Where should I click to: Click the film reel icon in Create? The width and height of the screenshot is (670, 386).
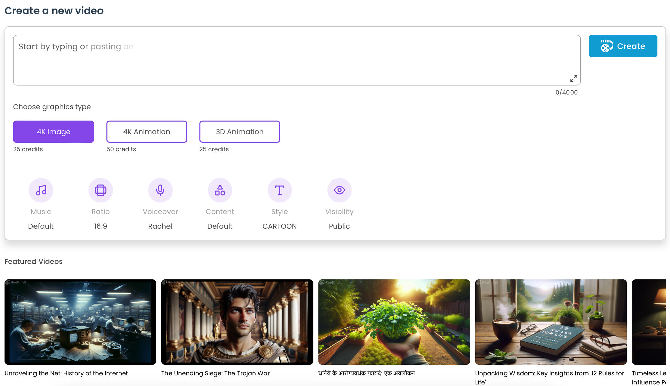pos(606,46)
